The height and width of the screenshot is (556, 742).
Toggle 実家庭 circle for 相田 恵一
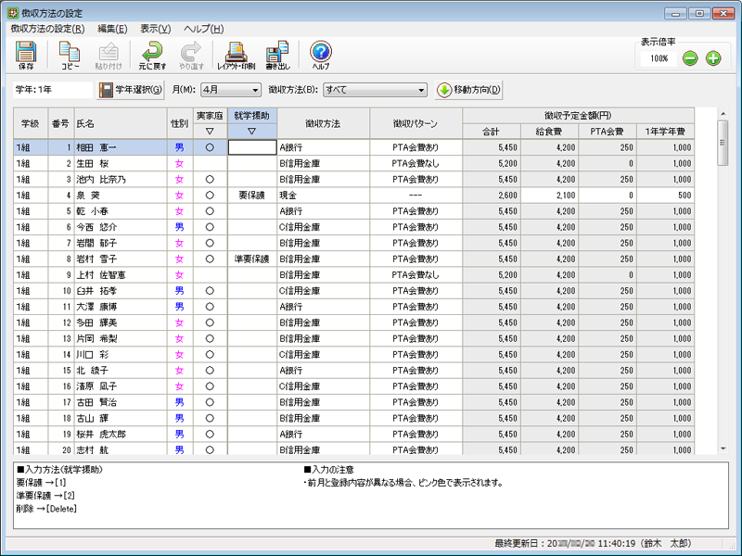[211, 147]
